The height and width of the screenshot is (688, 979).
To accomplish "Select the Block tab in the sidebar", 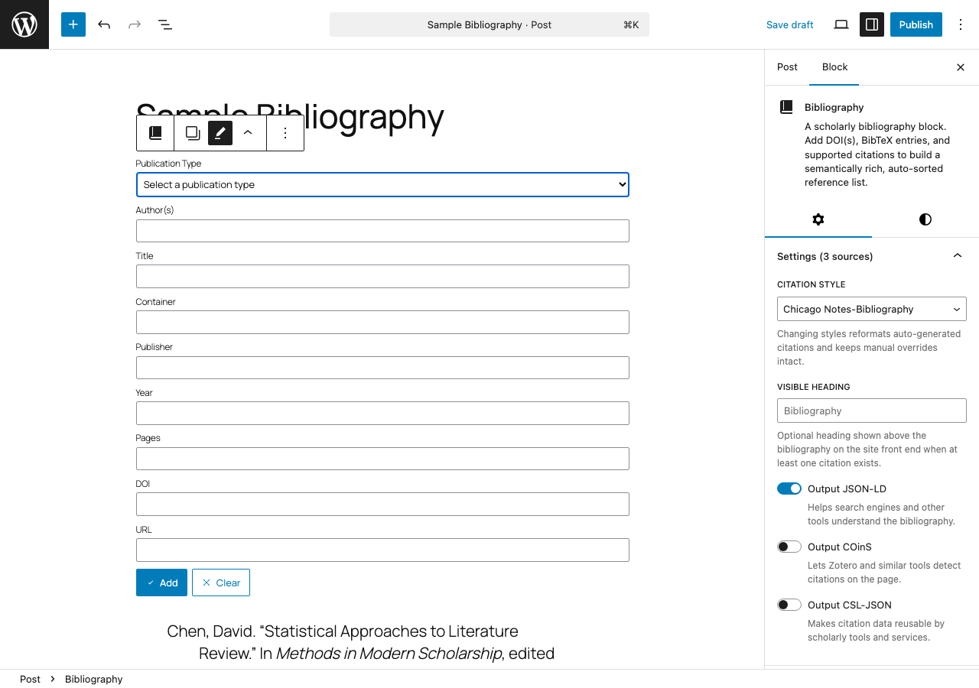I will tap(834, 67).
